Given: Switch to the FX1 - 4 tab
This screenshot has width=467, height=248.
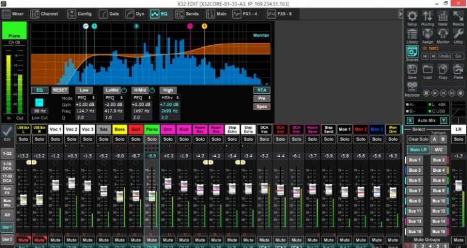Looking at the screenshot, I should click(245, 14).
